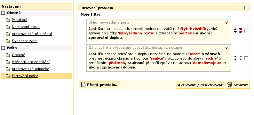Toggle the select-all checkbox in Filtrovací pravidla header
Screen dimensions: 254x115
[246, 8]
